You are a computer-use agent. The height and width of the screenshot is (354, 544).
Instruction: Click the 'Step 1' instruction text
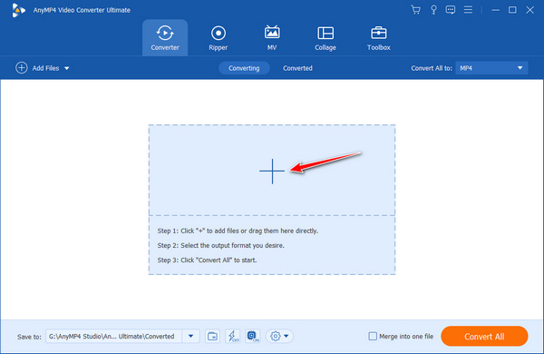pyautogui.click(x=238, y=231)
